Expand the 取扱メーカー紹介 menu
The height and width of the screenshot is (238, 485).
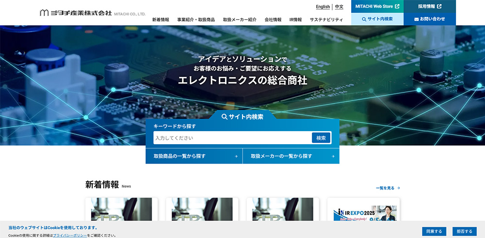[240, 20]
